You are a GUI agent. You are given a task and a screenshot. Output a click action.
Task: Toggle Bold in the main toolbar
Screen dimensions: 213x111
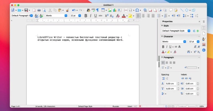coord(86,16)
